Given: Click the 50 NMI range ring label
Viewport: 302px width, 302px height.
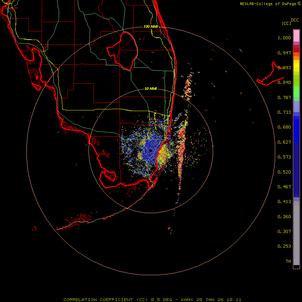Looking at the screenshot, I should click(x=151, y=89).
